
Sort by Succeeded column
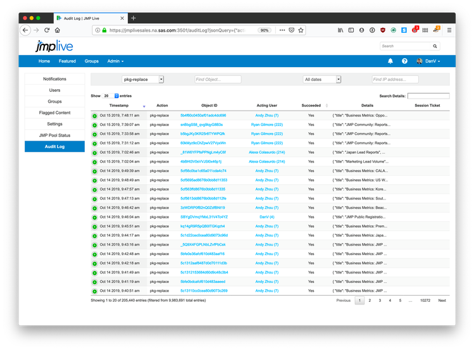pos(311,106)
